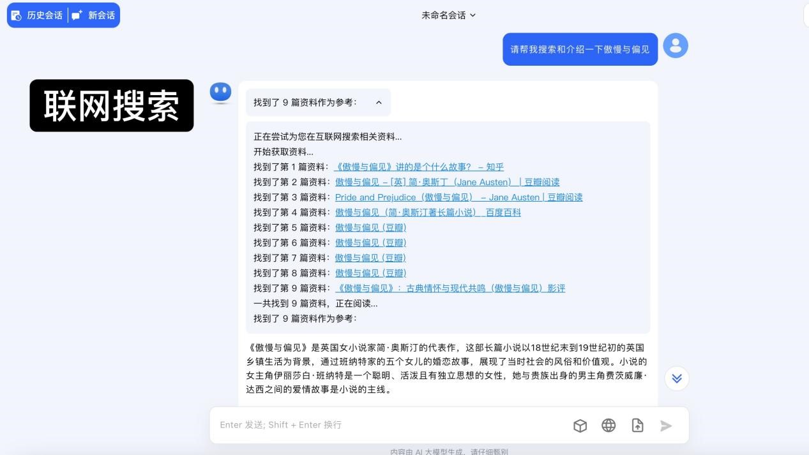Click the file upload icon
809x455 pixels.
(637, 426)
